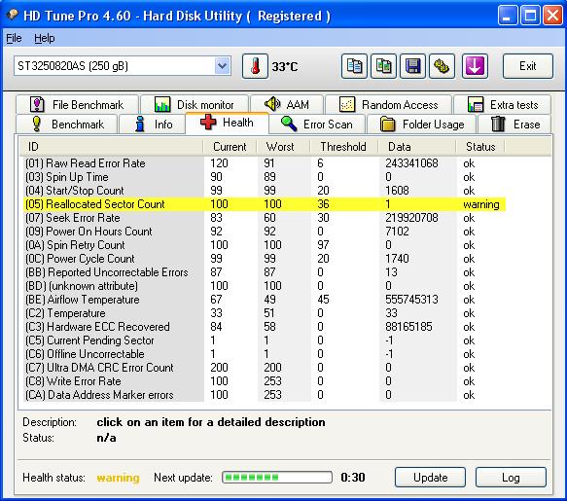Save screenshot with floppy disk icon
The height and width of the screenshot is (501, 567).
[412, 66]
